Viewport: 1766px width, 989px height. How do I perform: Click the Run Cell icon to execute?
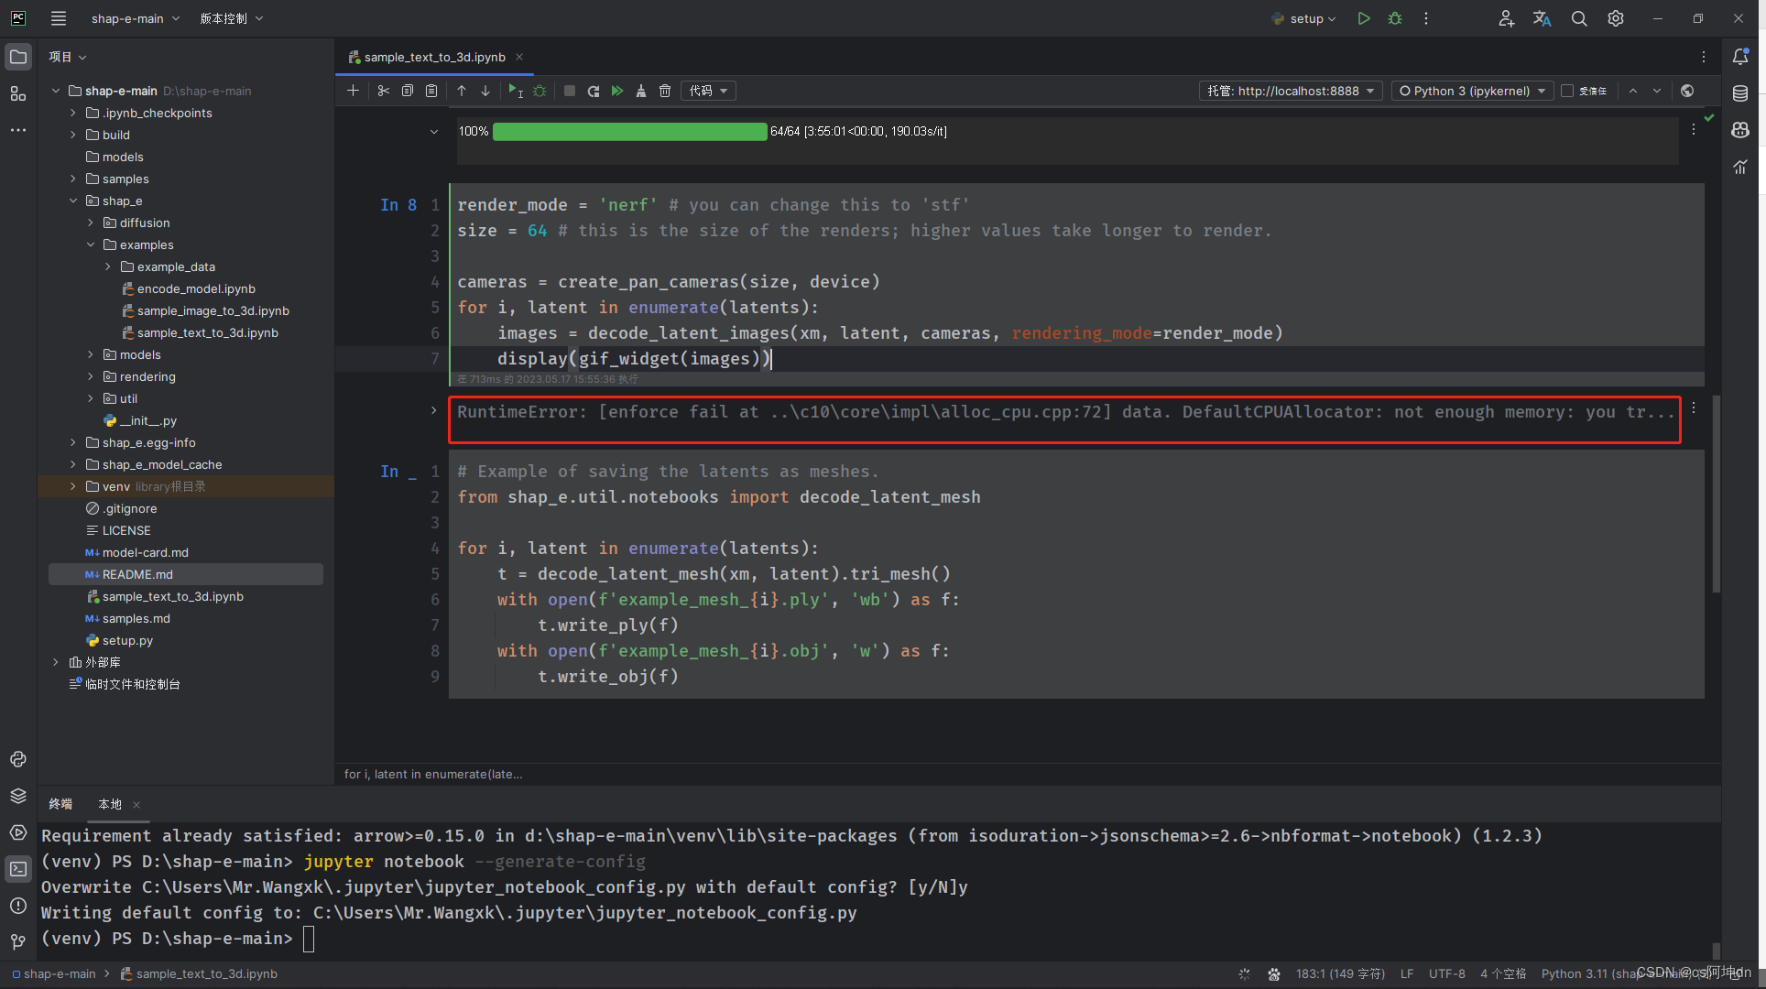516,90
